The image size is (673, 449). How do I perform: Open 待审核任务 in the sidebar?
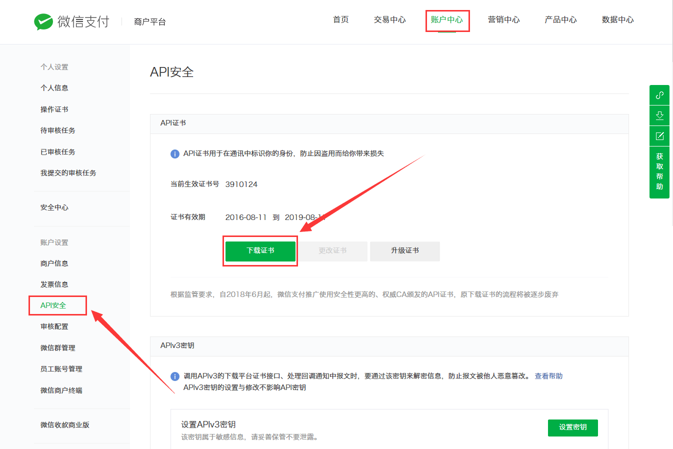58,130
